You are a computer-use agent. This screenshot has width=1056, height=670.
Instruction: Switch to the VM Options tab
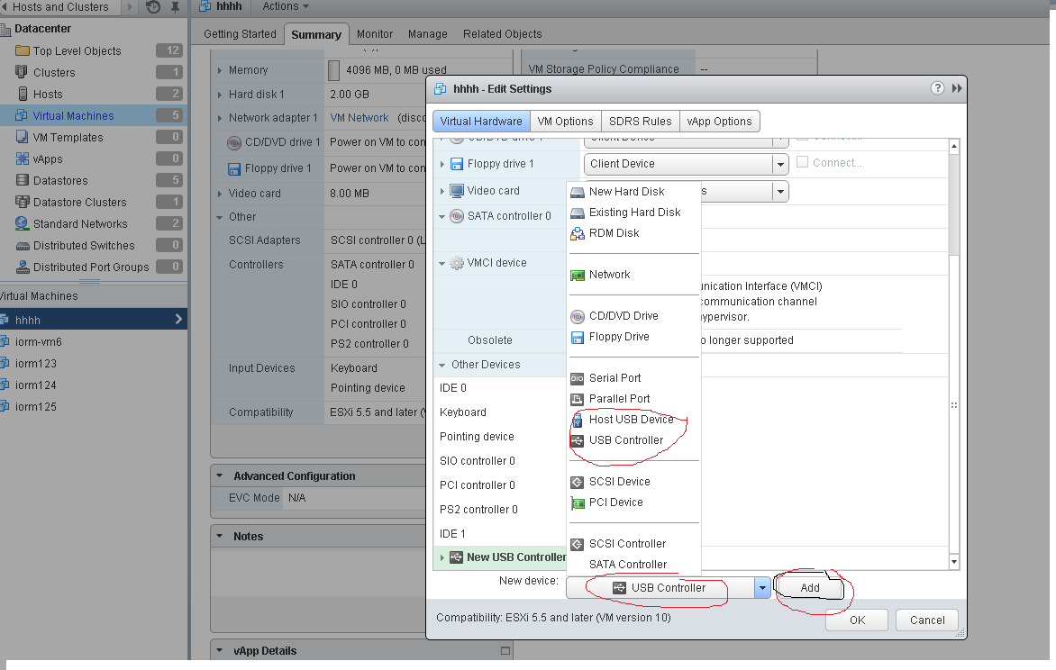coord(565,121)
